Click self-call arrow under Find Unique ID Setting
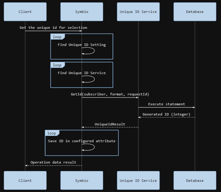 (x=88, y=51)
